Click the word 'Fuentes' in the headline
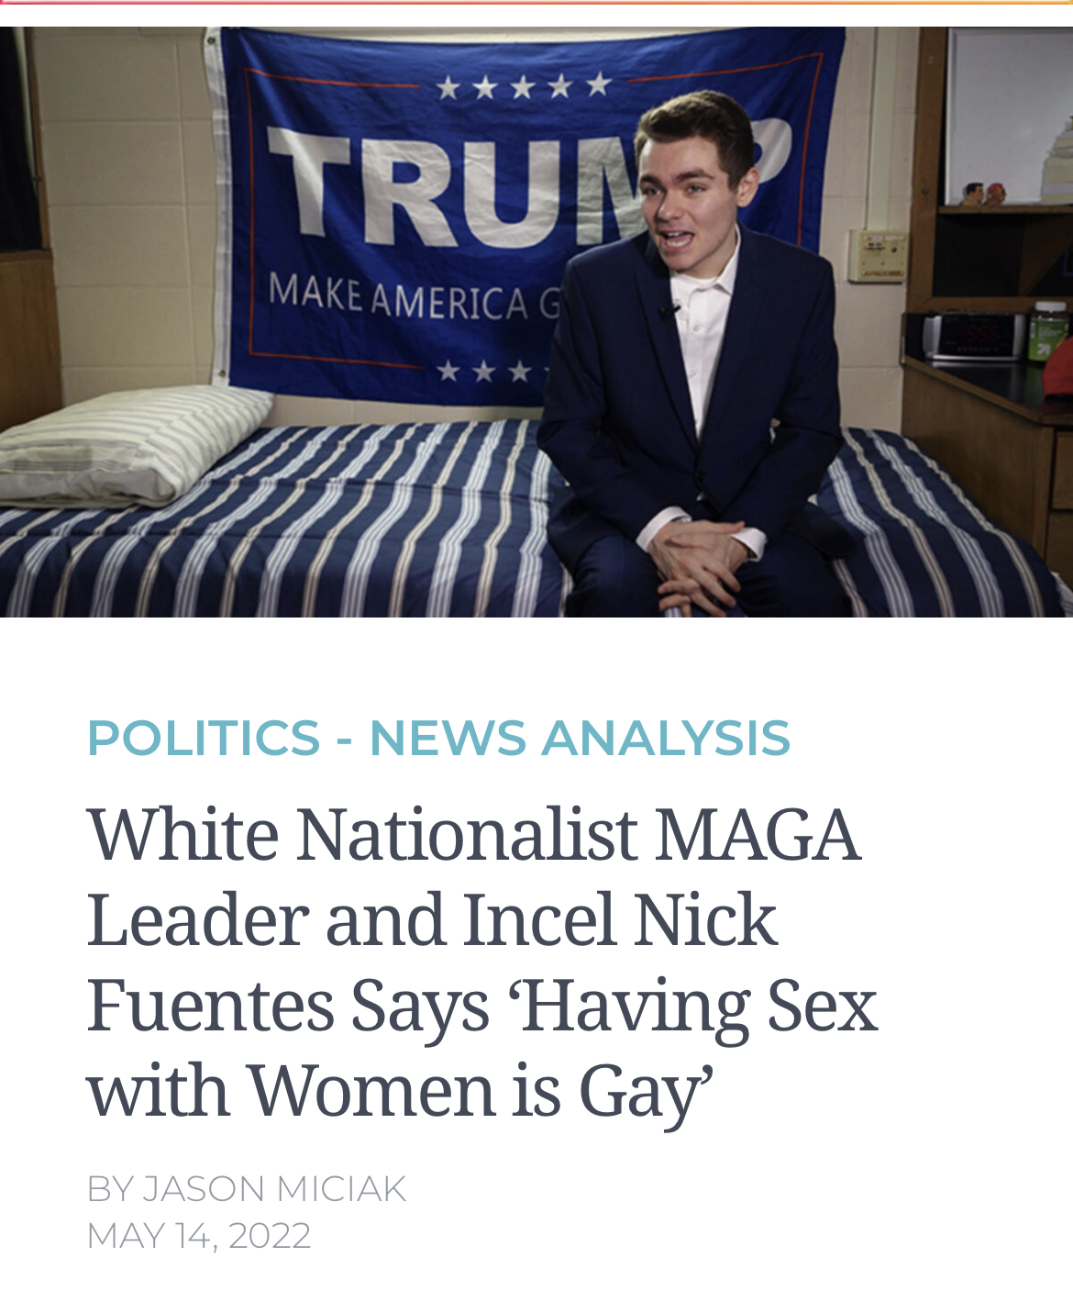Screen dimensions: 1073x1302 210,1006
